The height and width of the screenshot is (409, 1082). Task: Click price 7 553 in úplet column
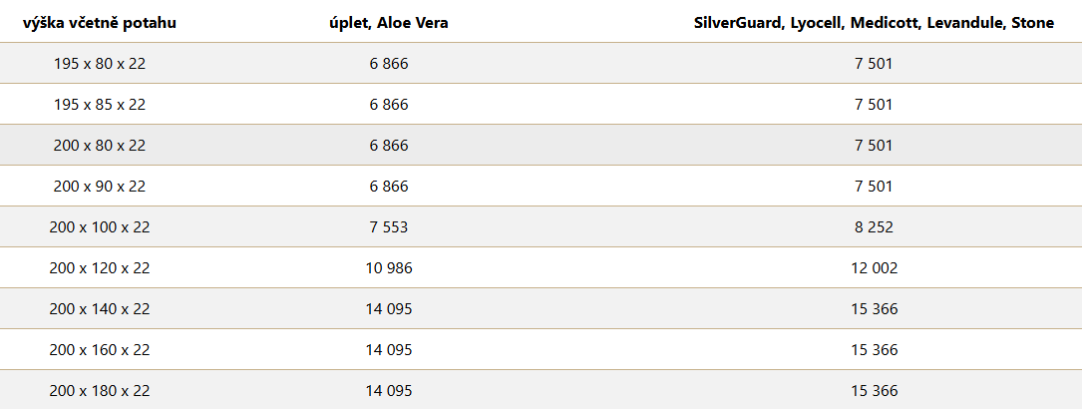(389, 226)
